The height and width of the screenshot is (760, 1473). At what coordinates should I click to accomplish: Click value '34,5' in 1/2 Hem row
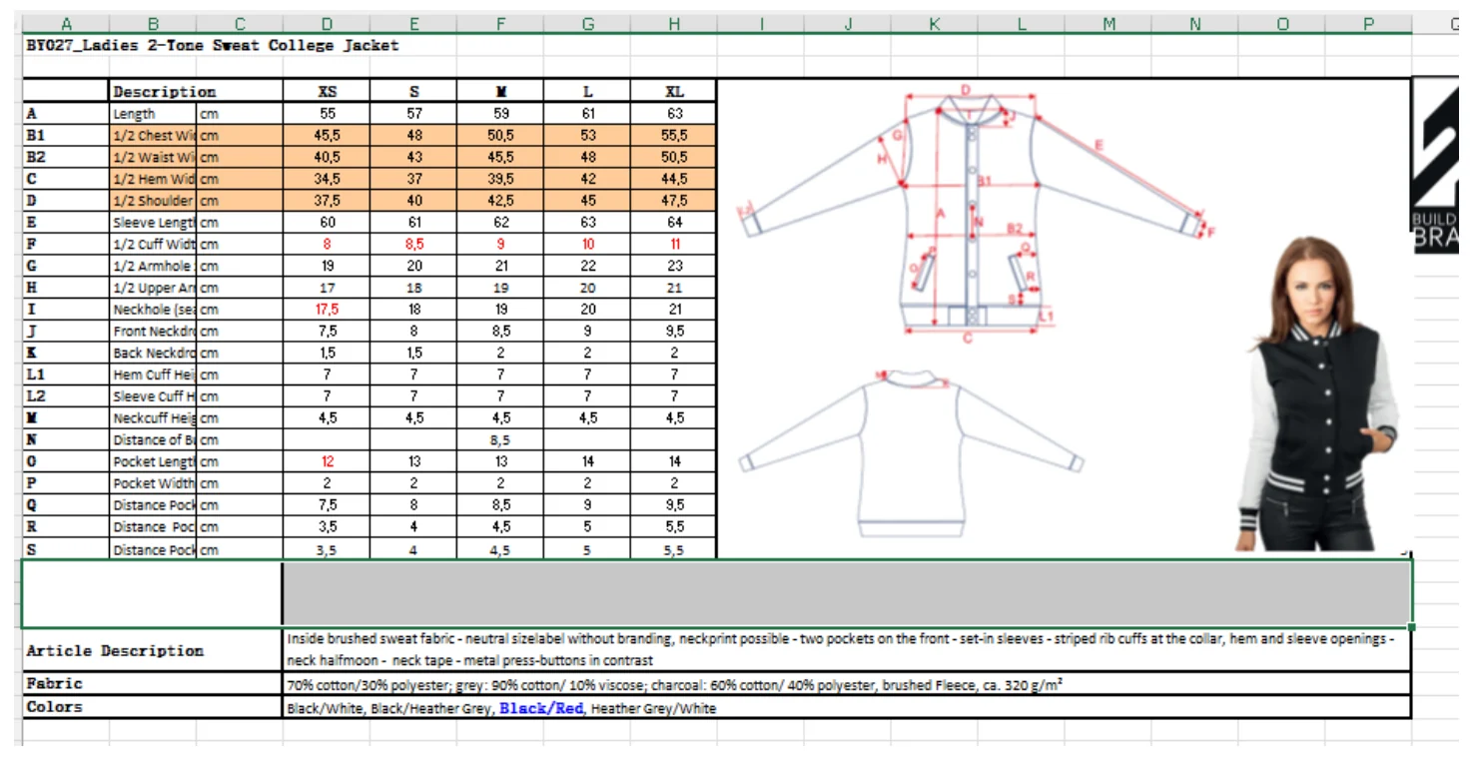328,179
